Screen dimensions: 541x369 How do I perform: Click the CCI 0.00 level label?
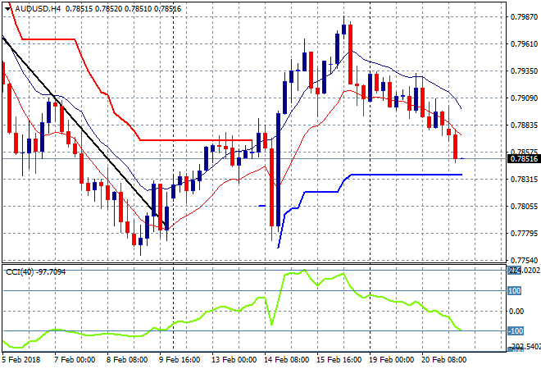click(516, 311)
